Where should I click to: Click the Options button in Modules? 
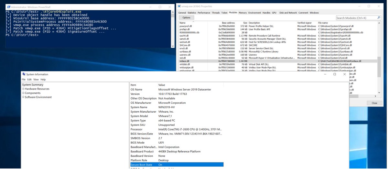(x=186, y=18)
